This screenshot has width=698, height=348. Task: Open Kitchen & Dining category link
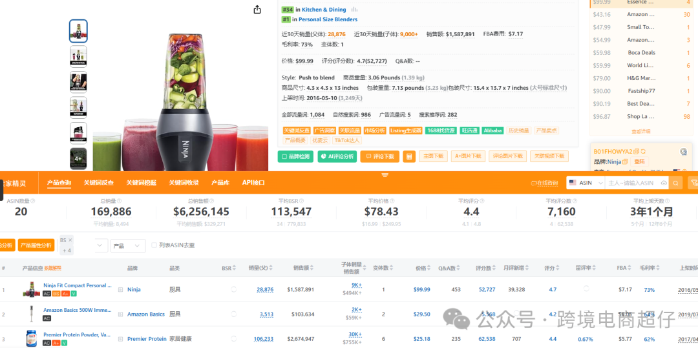(325, 9)
